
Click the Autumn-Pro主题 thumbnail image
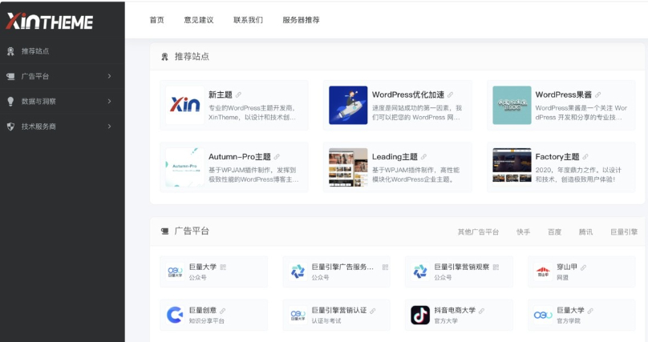(184, 167)
